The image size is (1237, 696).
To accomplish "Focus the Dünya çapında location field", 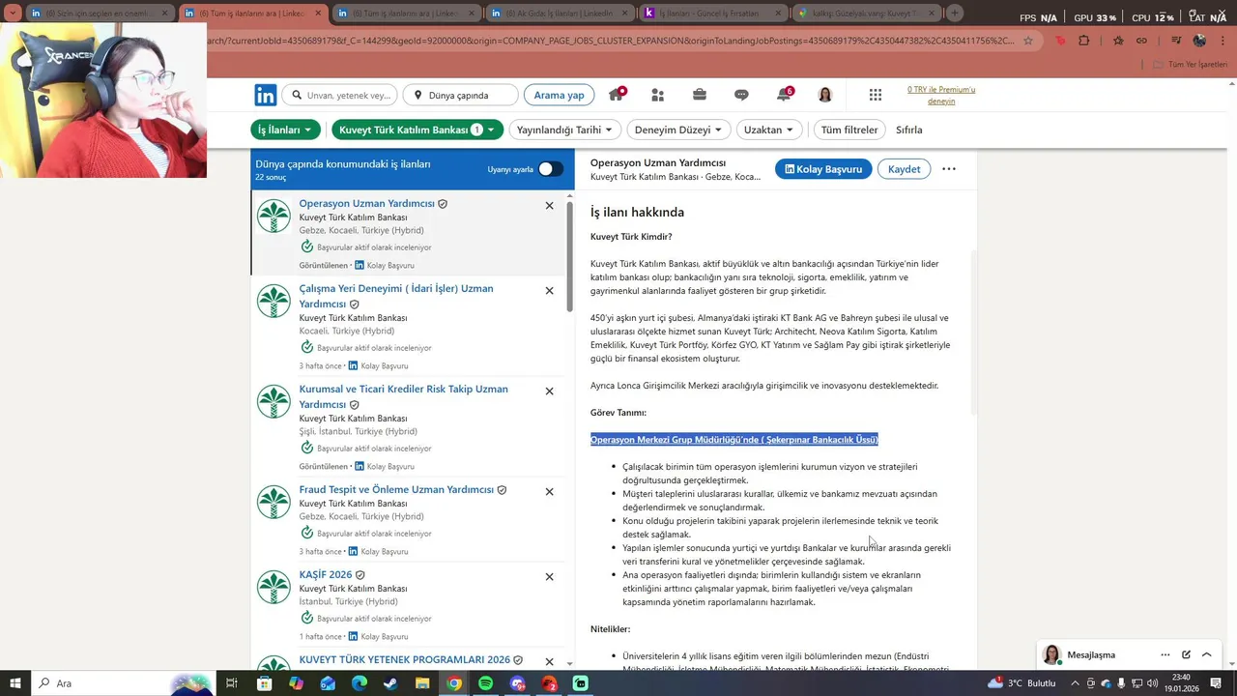I will pos(460,95).
